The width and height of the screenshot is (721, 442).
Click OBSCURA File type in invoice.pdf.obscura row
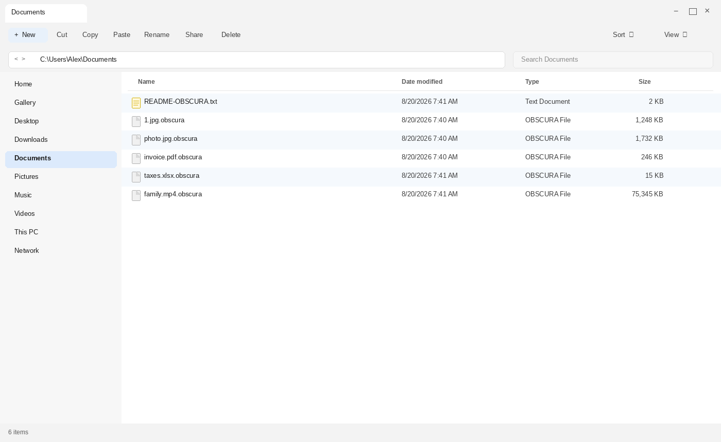(x=548, y=157)
